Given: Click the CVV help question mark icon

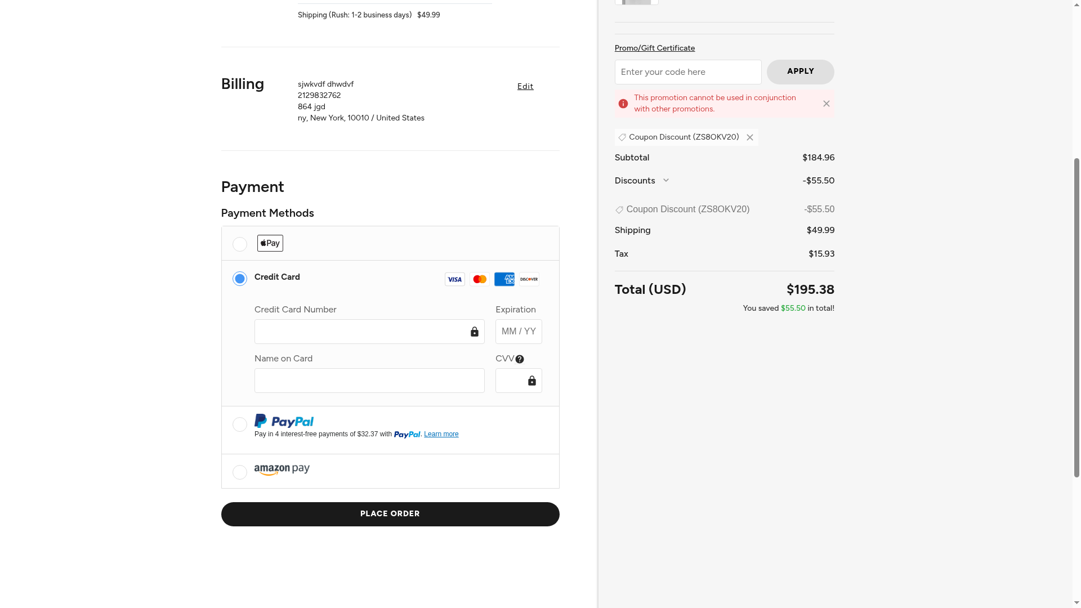Looking at the screenshot, I should [519, 359].
